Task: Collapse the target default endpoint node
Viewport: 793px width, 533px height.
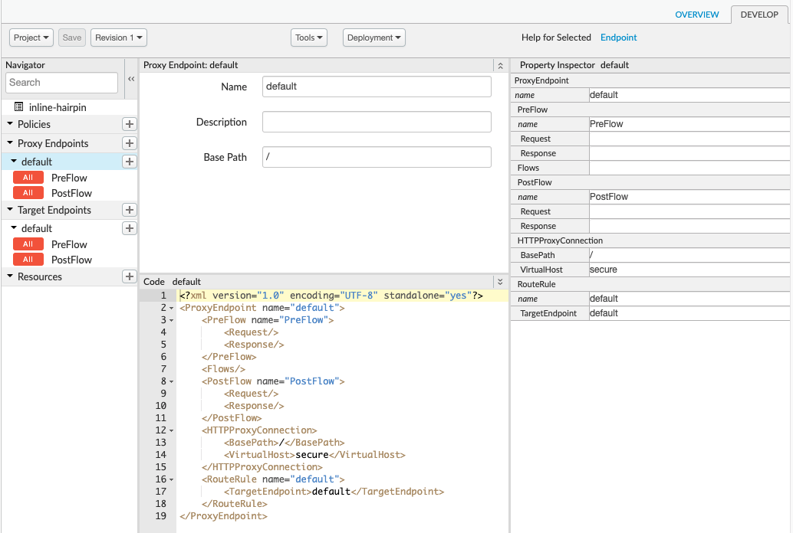Action: (14, 228)
